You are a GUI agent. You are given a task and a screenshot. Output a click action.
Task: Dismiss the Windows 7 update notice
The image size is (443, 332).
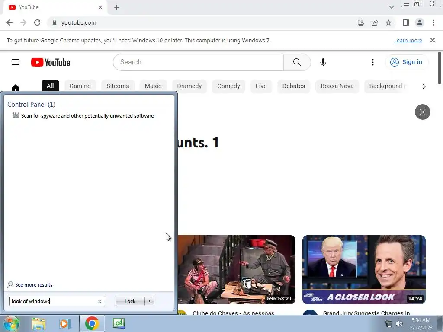tap(432, 40)
